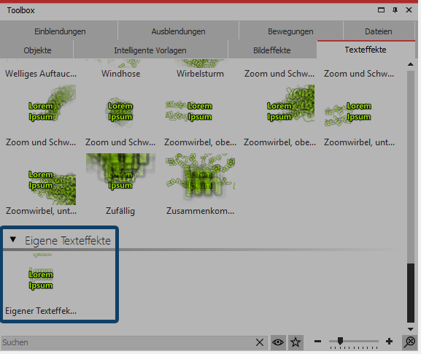Screen dimensions: 421x354
Task: Select the Zufällig text effect thumbnail
Action: (x=120, y=179)
